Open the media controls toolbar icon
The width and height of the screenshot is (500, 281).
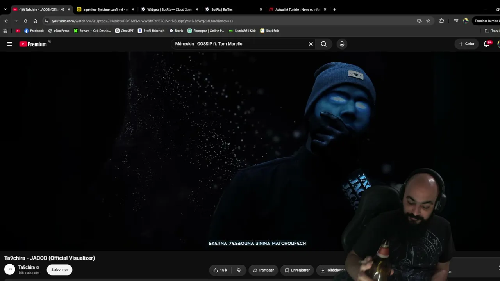coord(456,21)
